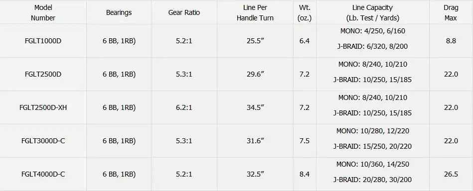Click the Drag Max column header
Image resolution: width=473 pixels, height=191 pixels.
pyautogui.click(x=451, y=12)
